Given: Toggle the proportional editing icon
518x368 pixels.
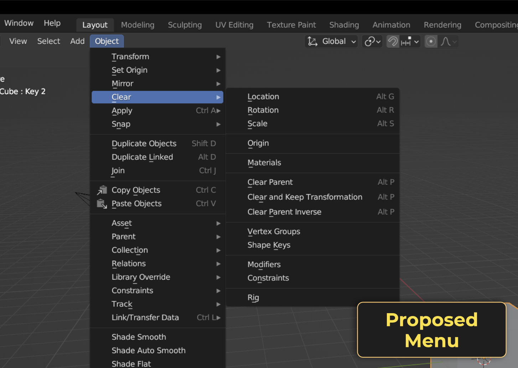Looking at the screenshot, I should tap(431, 42).
